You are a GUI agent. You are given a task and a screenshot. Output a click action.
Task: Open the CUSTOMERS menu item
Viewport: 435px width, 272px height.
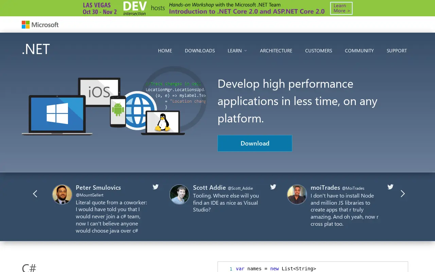[318, 51]
